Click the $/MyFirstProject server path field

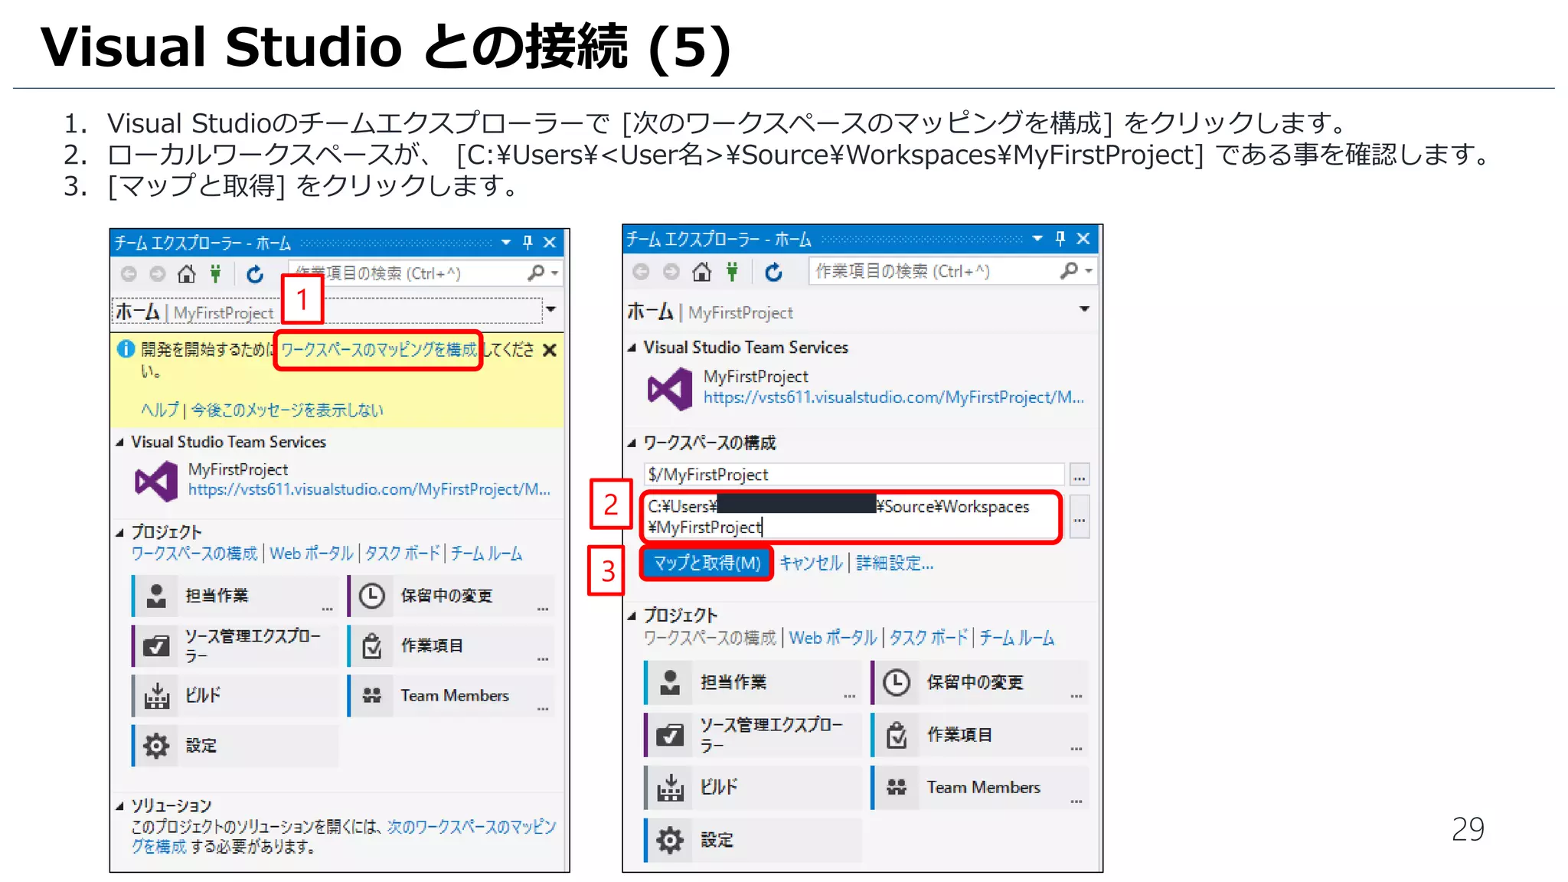854,475
